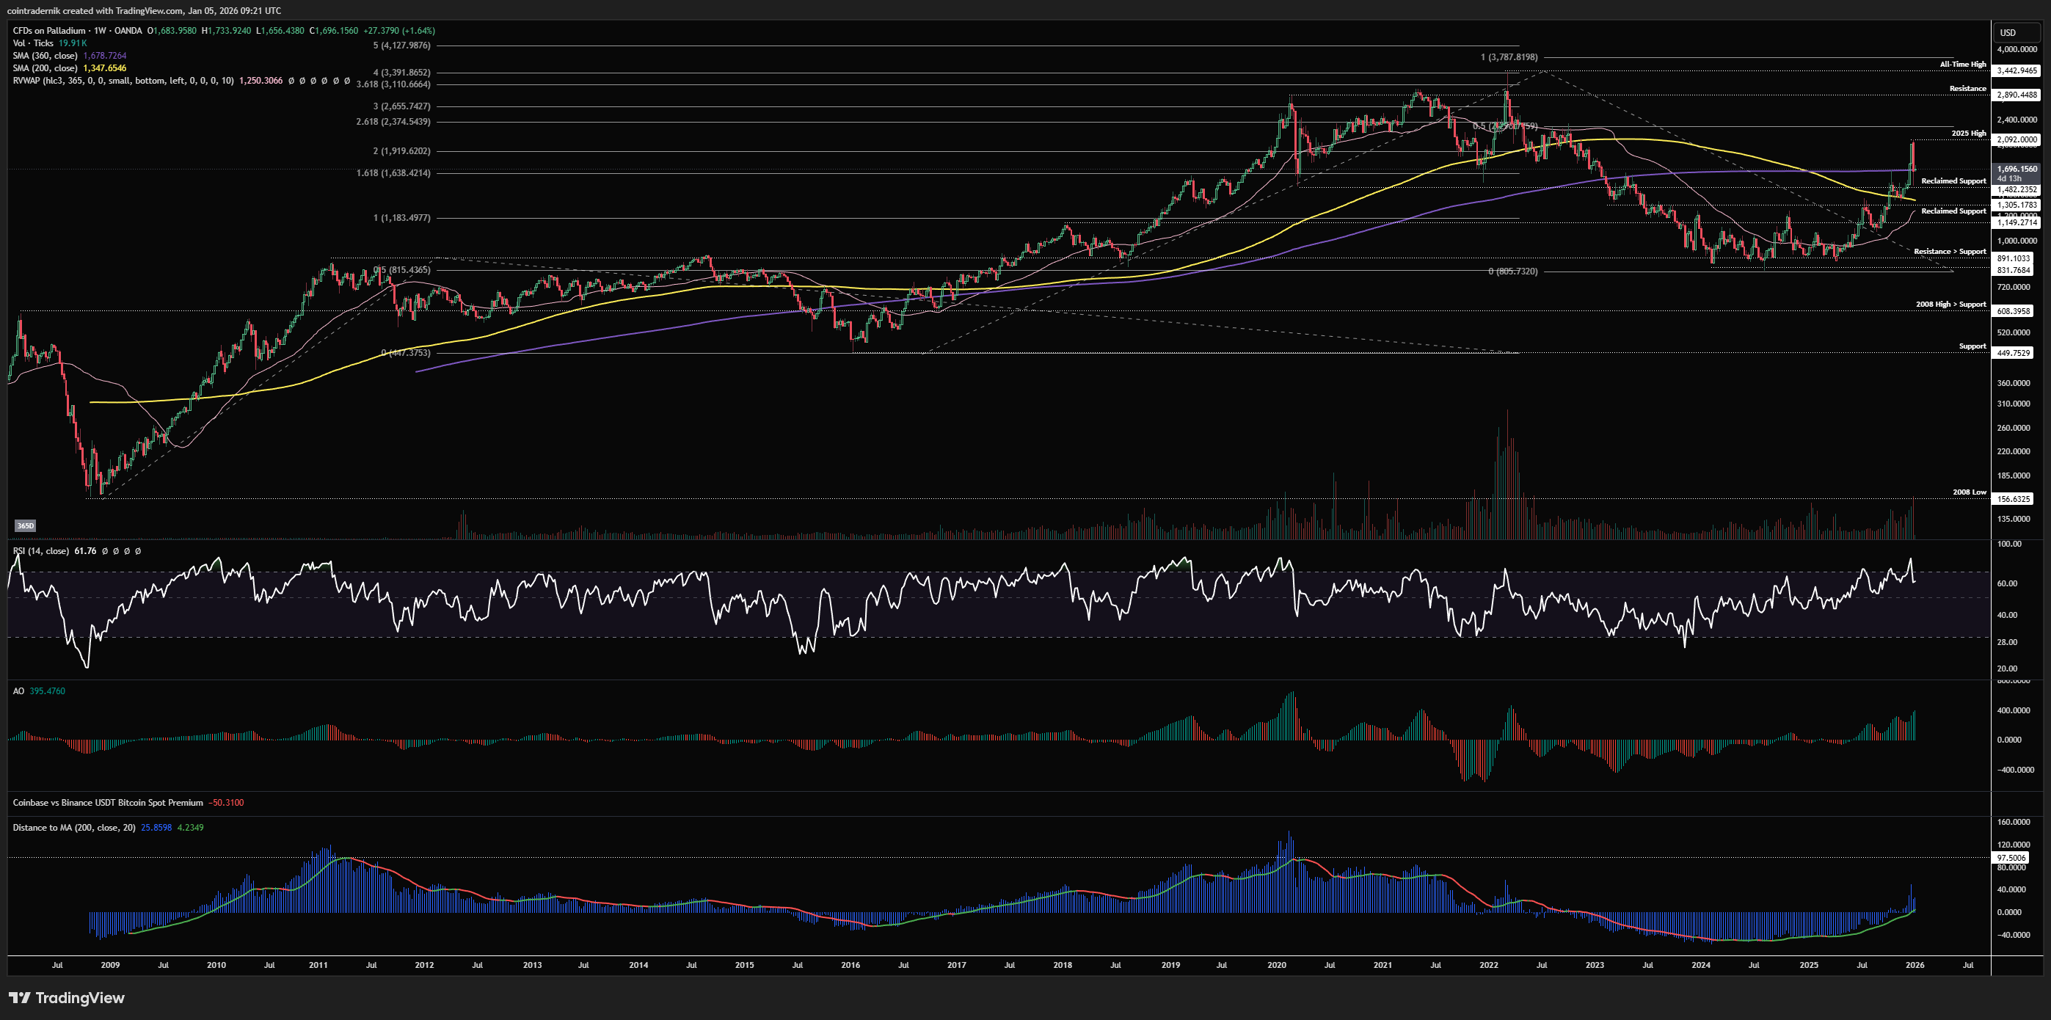Click the current price label 1,696.1560
The width and height of the screenshot is (2051, 1020).
tap(2016, 169)
